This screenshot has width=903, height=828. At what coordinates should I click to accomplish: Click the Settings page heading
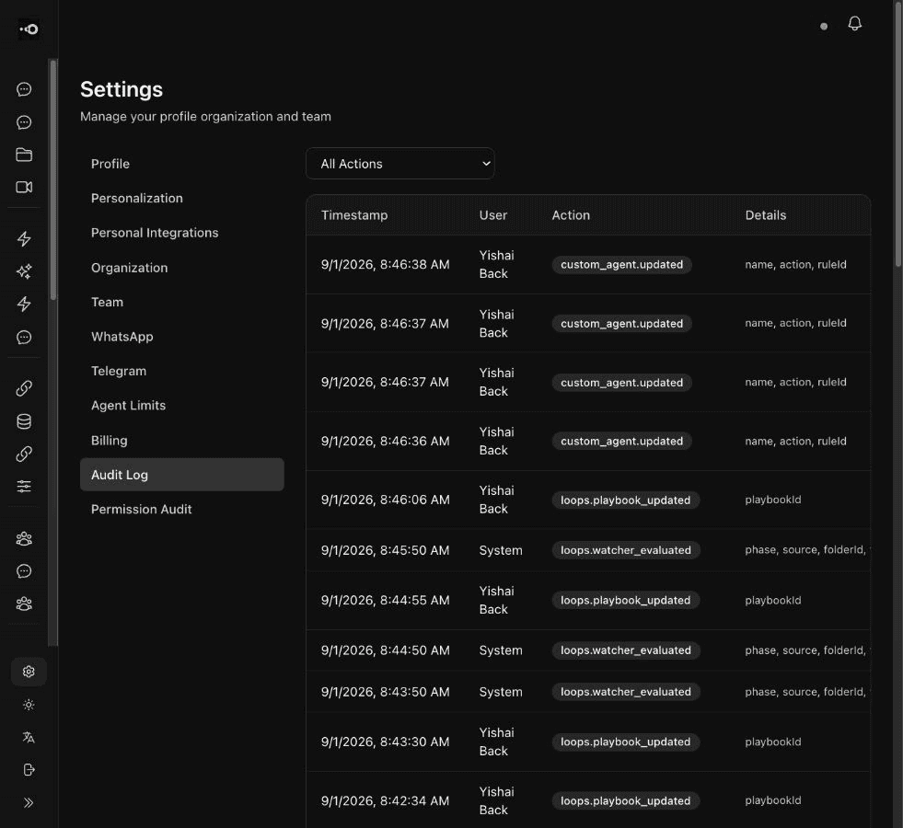click(x=122, y=90)
